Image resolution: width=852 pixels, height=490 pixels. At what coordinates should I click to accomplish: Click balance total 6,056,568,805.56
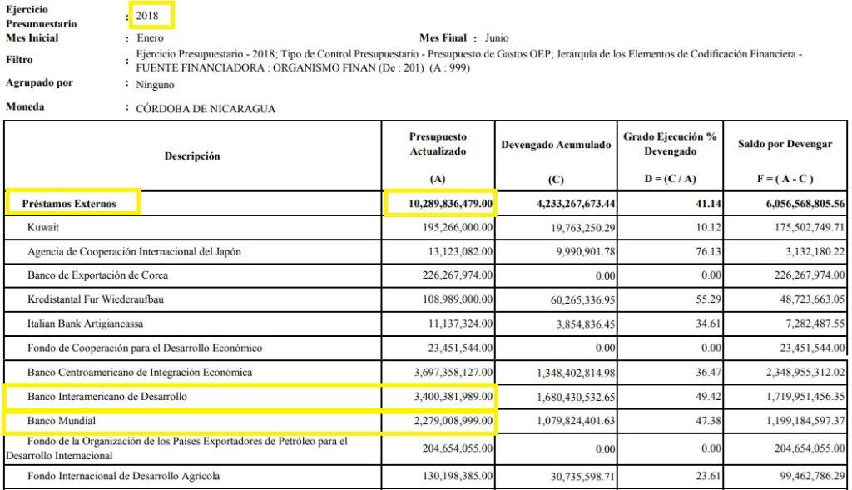tap(805, 204)
